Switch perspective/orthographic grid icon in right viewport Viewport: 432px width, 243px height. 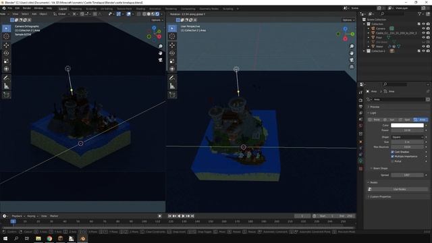click(x=352, y=67)
